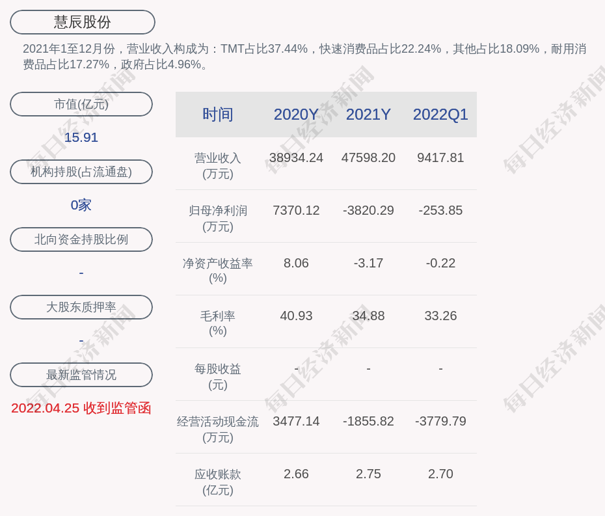Screen dimensions: 605x516
Task: Open the 北向资金持股比例 label pill
Action: (81, 239)
